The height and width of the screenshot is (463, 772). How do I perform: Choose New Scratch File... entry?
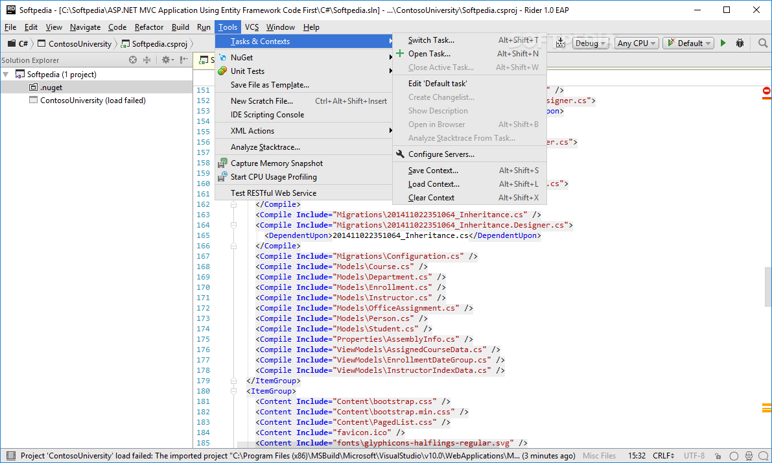[x=304, y=101]
